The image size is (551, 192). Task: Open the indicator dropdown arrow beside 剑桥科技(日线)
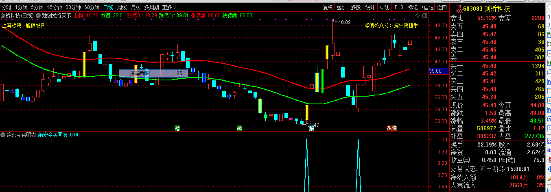tap(38, 15)
